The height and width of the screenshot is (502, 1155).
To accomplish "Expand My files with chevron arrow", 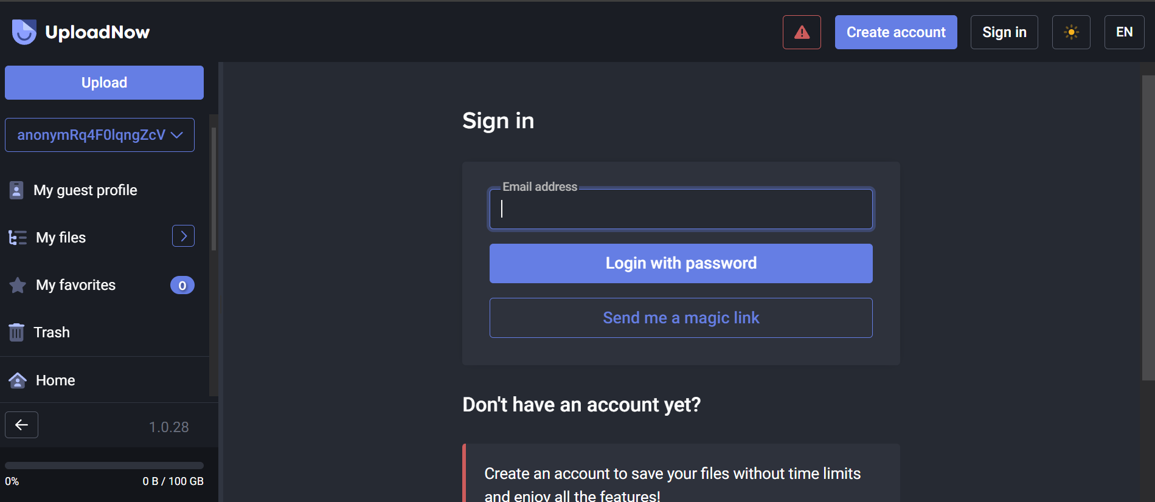I will (x=183, y=236).
